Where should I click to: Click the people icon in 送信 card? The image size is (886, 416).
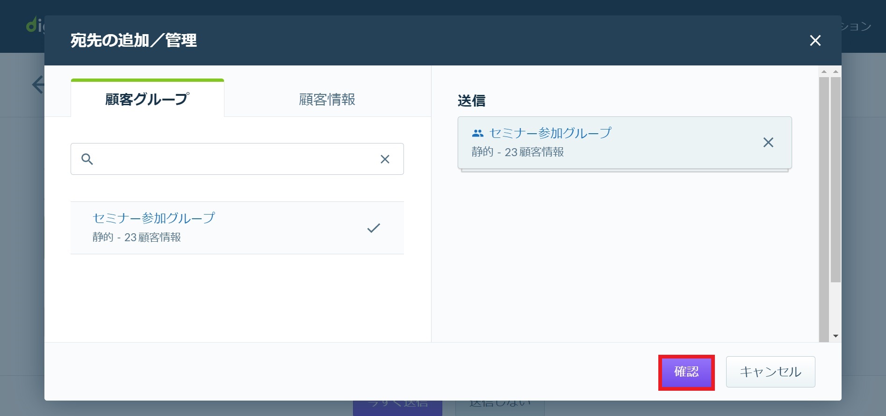(x=477, y=134)
